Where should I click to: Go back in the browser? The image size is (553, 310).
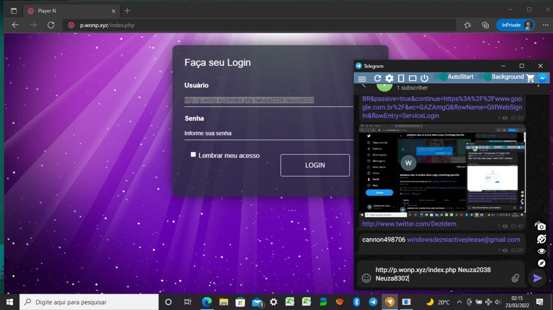[15, 25]
